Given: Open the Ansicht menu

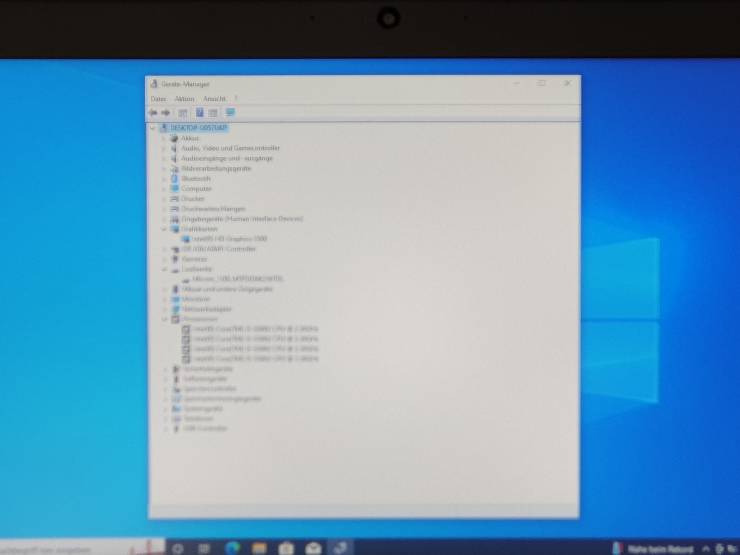Looking at the screenshot, I should [214, 99].
